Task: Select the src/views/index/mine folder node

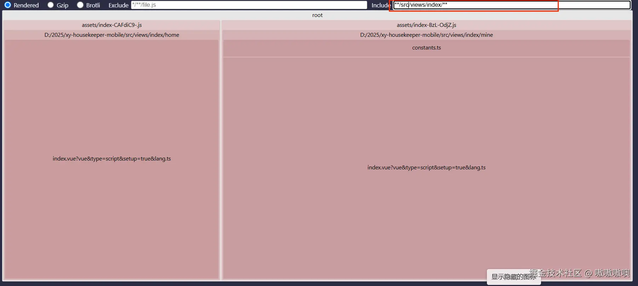Action: (x=426, y=35)
